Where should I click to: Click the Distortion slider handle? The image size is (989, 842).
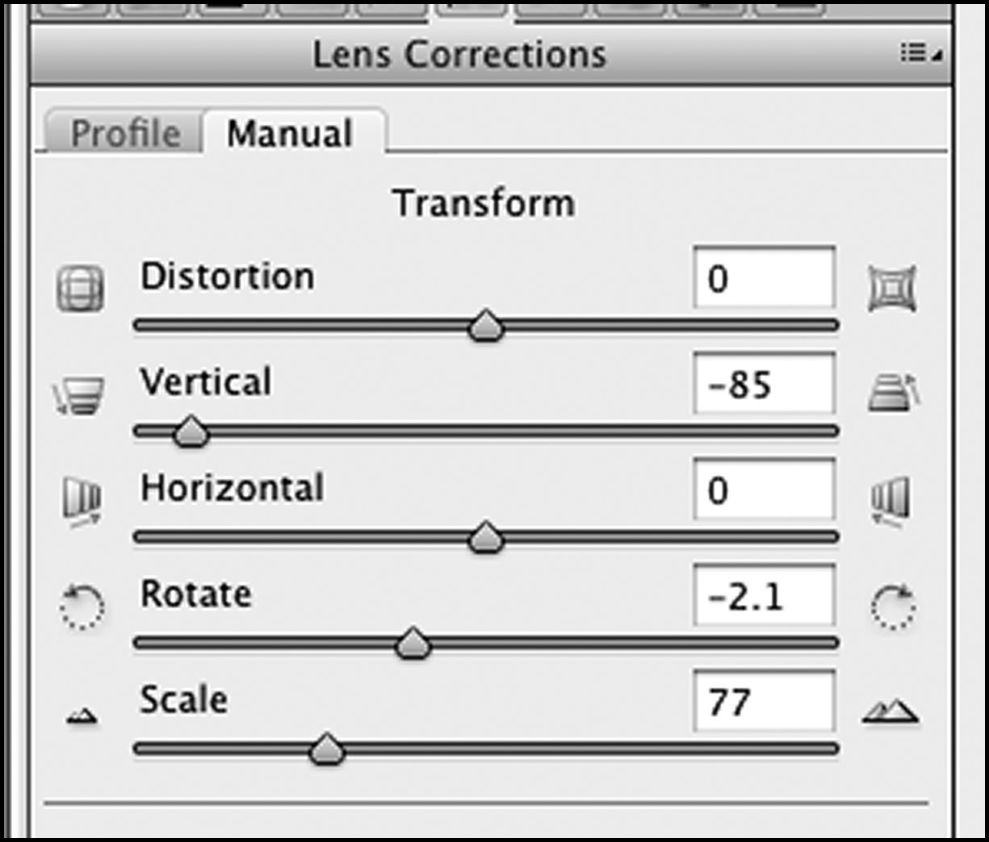click(x=486, y=327)
